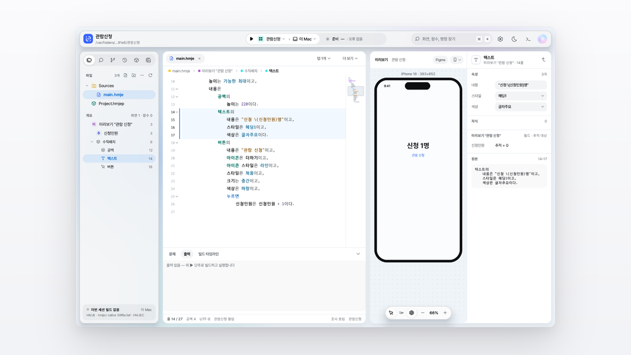Open the 스타일 헤딩1 dropdown
Screen dimensions: 631x355
[x=521, y=96]
